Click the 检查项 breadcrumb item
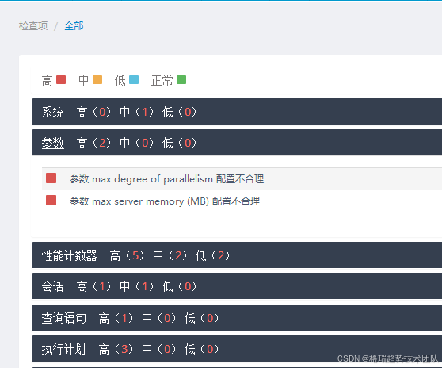This screenshot has height=368, width=442. 33,26
